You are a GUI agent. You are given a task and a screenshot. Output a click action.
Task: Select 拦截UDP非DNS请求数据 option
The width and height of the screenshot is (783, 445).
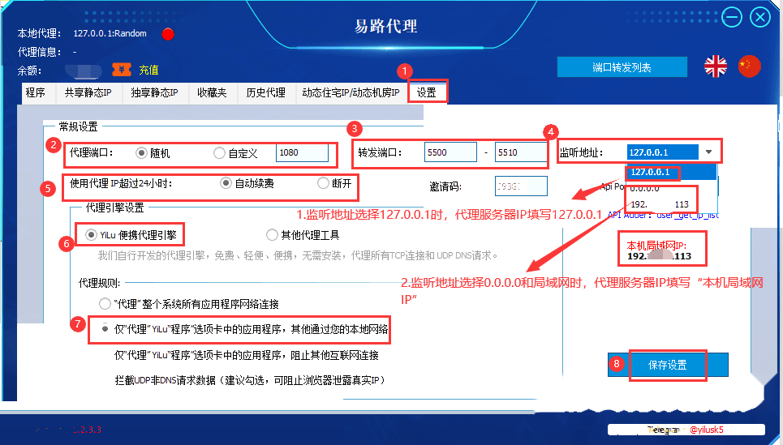tap(250, 380)
